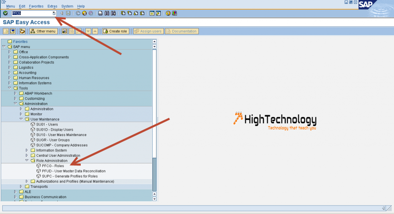Click the Find Next binoculars icon
The width and height of the screenshot is (394, 214).
point(114,13)
